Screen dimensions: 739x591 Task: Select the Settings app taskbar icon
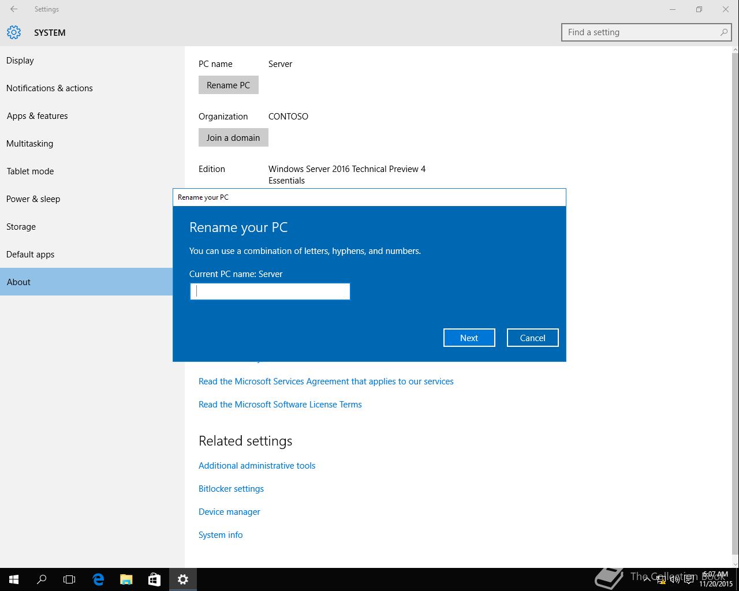click(x=183, y=579)
